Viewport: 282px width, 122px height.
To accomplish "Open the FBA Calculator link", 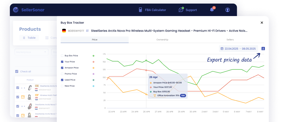I will tap(155, 10).
